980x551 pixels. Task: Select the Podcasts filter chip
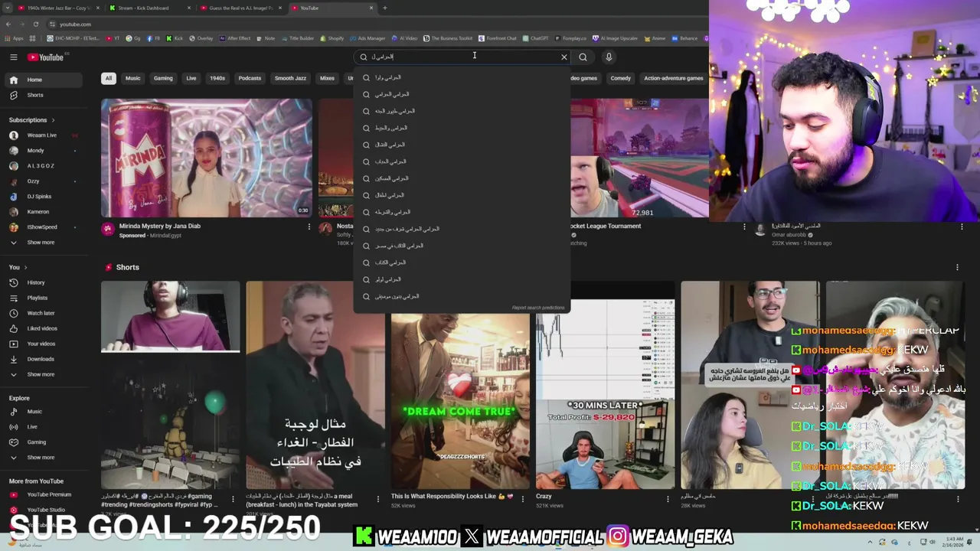click(x=250, y=78)
